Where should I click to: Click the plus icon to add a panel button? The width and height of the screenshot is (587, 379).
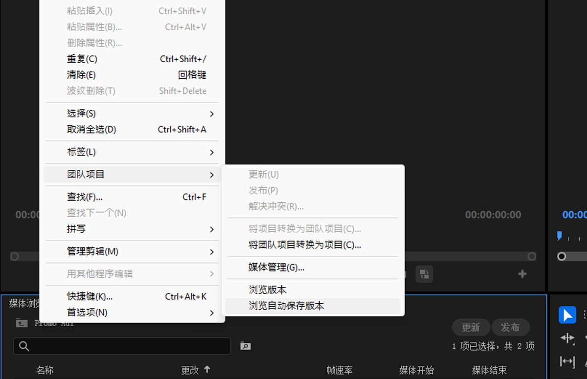pyautogui.click(x=522, y=274)
